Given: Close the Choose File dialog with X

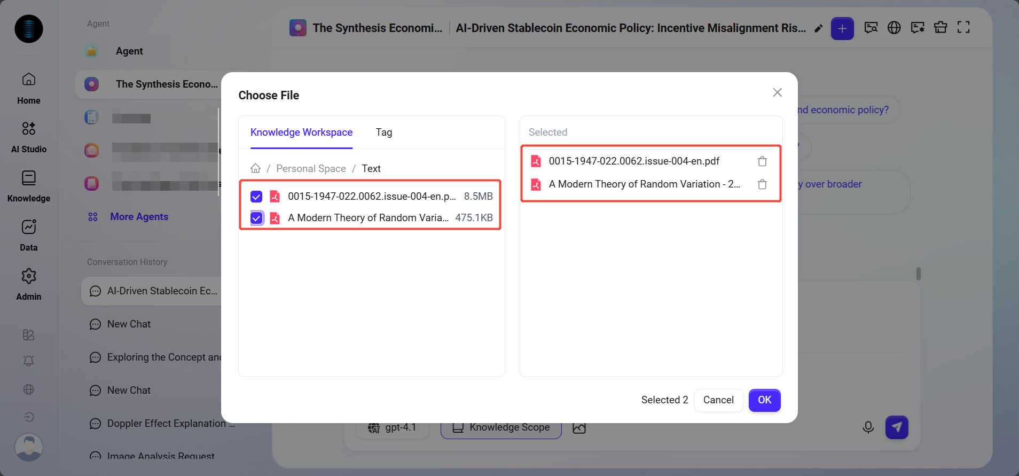Looking at the screenshot, I should point(777,92).
